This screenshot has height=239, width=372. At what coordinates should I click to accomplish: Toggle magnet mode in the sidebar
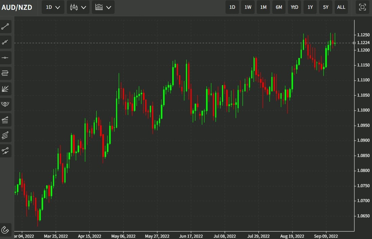click(x=5, y=230)
